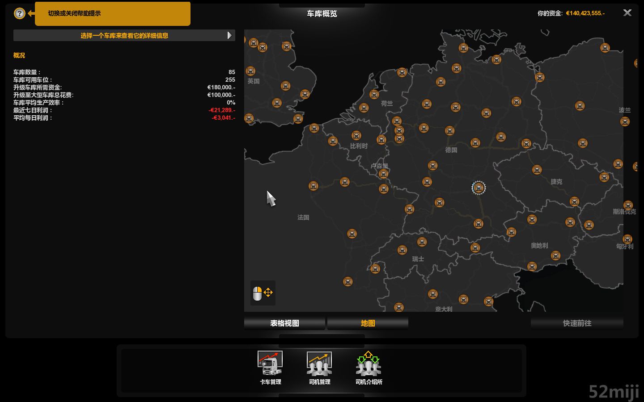Open the 选择一个车库来查看它的详细信息 selection bar
This screenshot has height=402, width=644.
click(x=124, y=35)
